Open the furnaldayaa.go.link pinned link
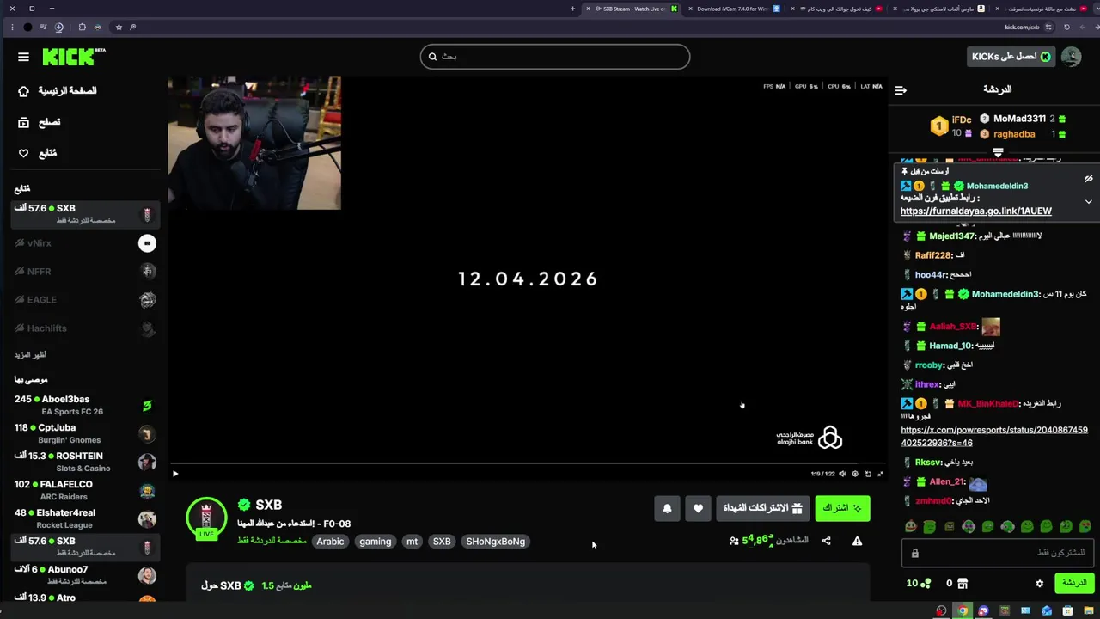1100x619 pixels. point(975,211)
